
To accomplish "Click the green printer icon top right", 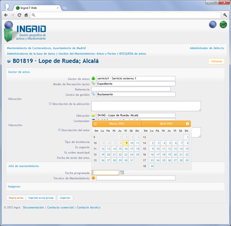I will (x=223, y=25).
